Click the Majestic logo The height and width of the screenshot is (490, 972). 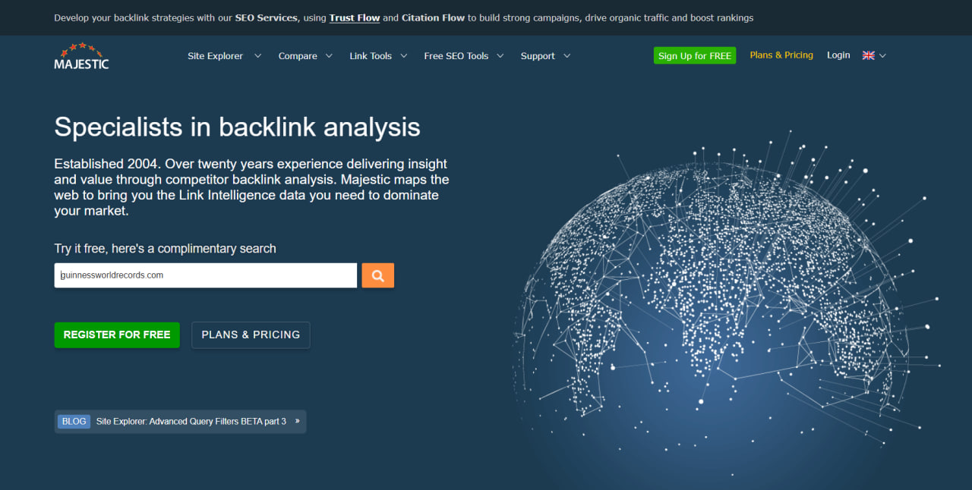click(81, 56)
